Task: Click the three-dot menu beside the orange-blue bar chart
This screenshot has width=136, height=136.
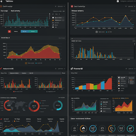Action: (135, 44)
